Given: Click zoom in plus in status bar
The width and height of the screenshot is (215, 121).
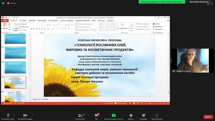Looking at the screenshot, I should (x=160, y=103).
